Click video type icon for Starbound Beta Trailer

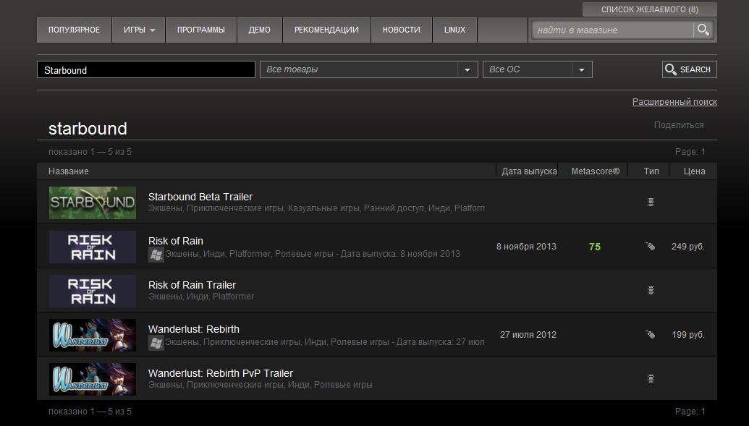[651, 202]
